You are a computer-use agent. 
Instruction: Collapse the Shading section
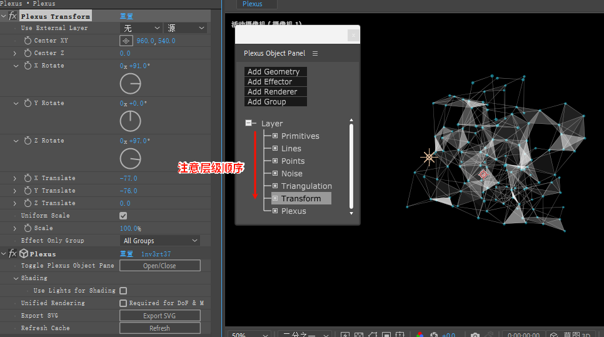coord(16,278)
